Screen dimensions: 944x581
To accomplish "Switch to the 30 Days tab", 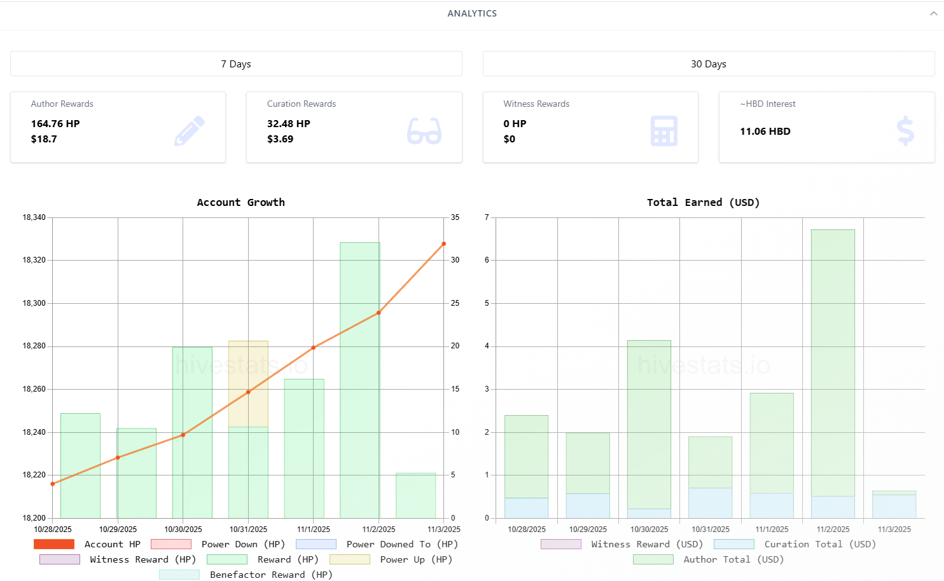I will pyautogui.click(x=708, y=64).
